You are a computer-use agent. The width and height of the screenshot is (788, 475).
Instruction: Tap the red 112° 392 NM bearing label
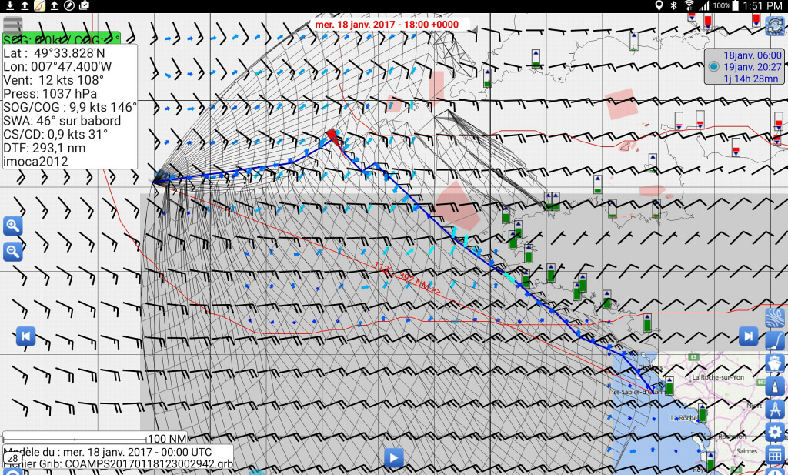[x=406, y=279]
